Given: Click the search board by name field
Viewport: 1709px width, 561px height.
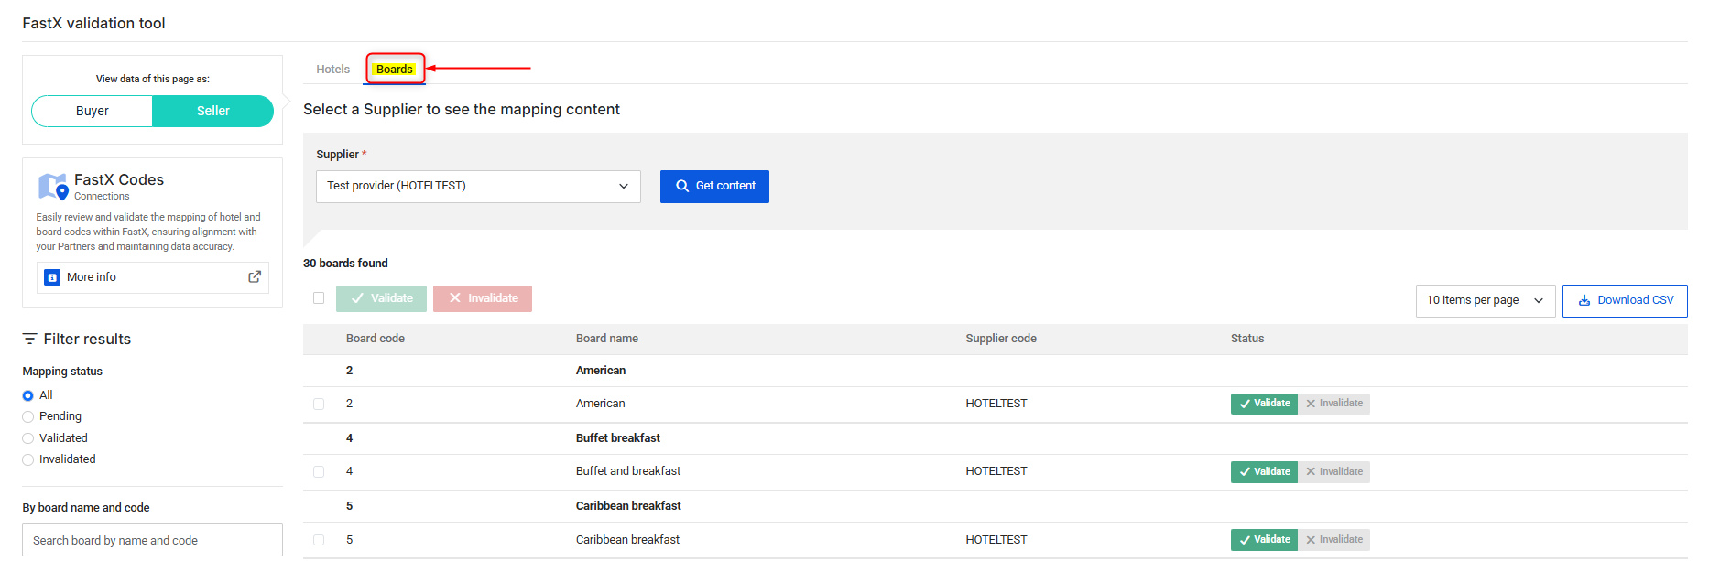Looking at the screenshot, I should (x=152, y=541).
